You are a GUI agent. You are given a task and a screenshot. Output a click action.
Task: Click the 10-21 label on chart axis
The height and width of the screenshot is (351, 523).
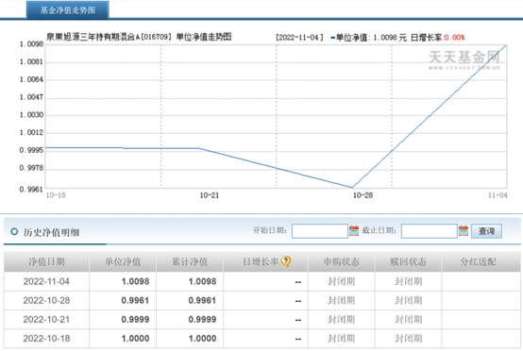[210, 195]
